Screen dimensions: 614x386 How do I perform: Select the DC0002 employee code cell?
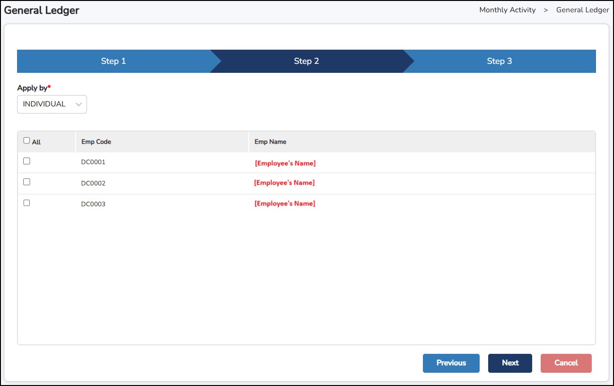[x=93, y=184]
